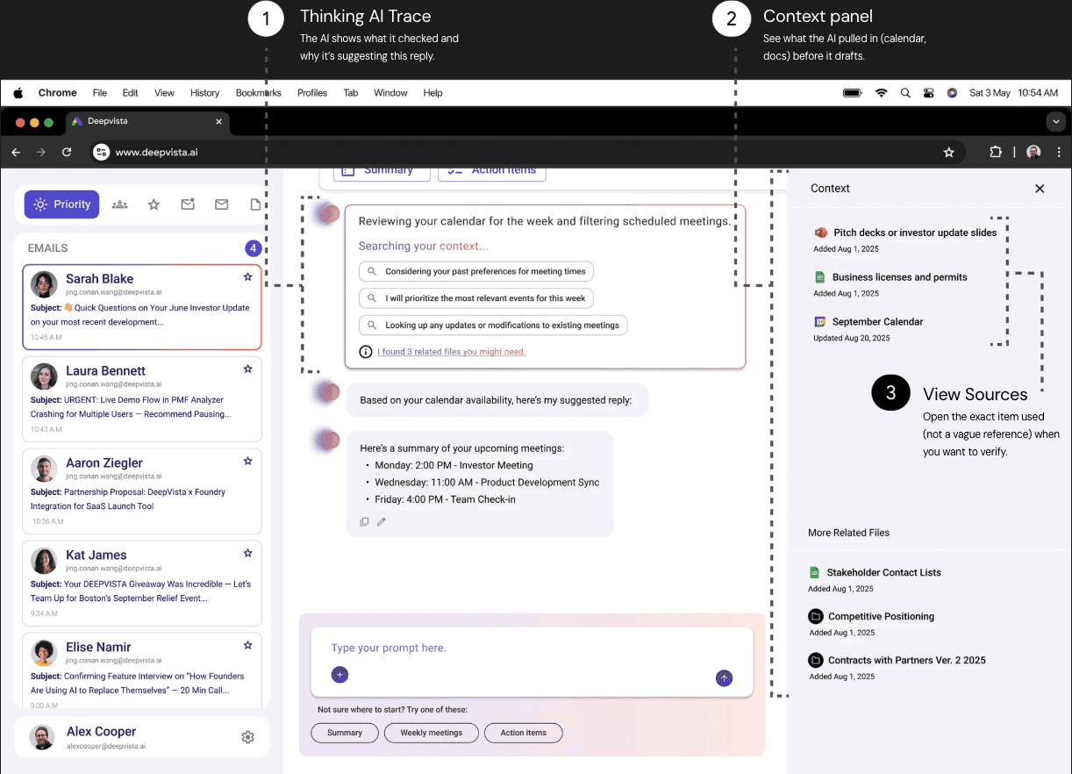Open 'Business licenses and permits' file

899,277
